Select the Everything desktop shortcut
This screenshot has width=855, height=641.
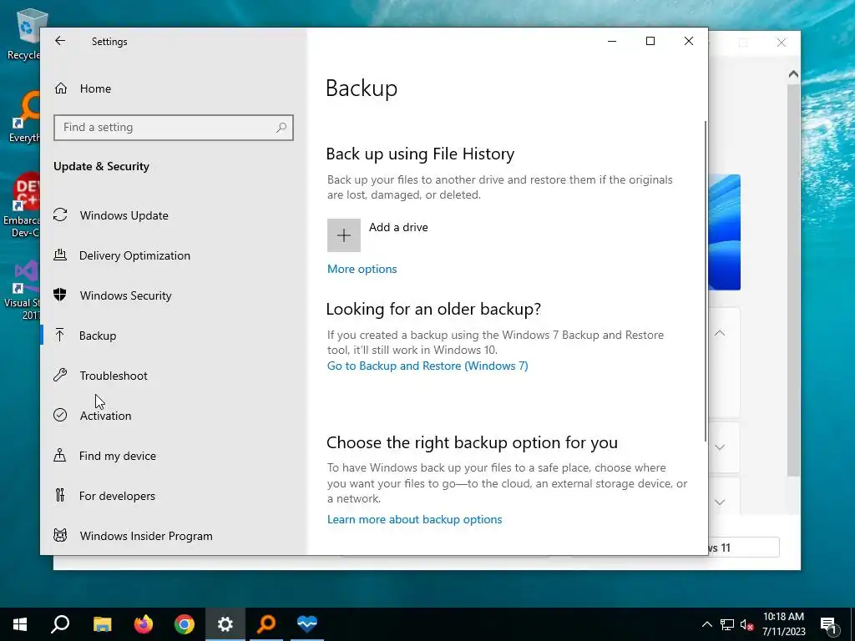coord(24,118)
